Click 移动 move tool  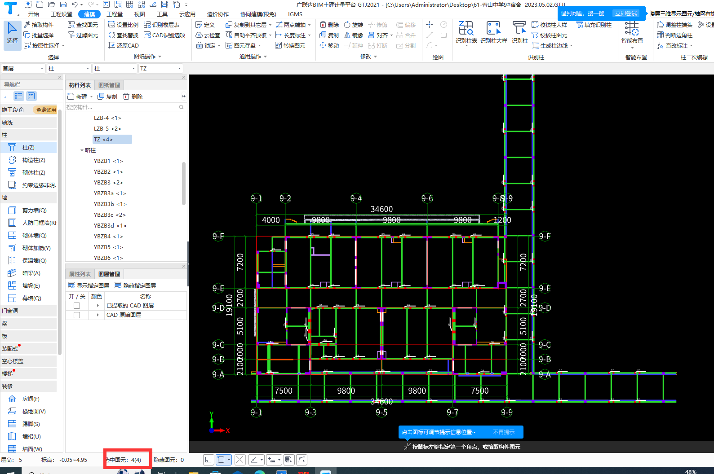(x=329, y=45)
